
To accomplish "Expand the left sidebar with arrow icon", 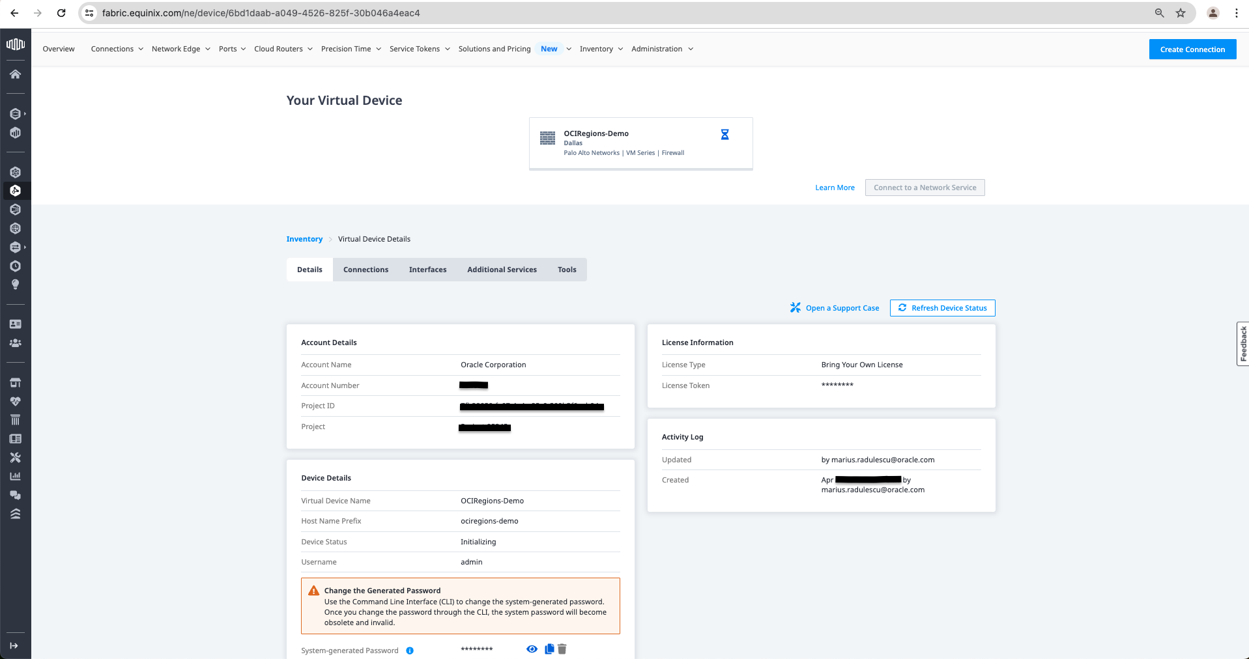I will click(x=14, y=645).
